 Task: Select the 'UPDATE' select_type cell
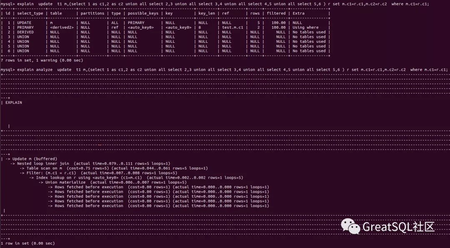click(x=24, y=22)
